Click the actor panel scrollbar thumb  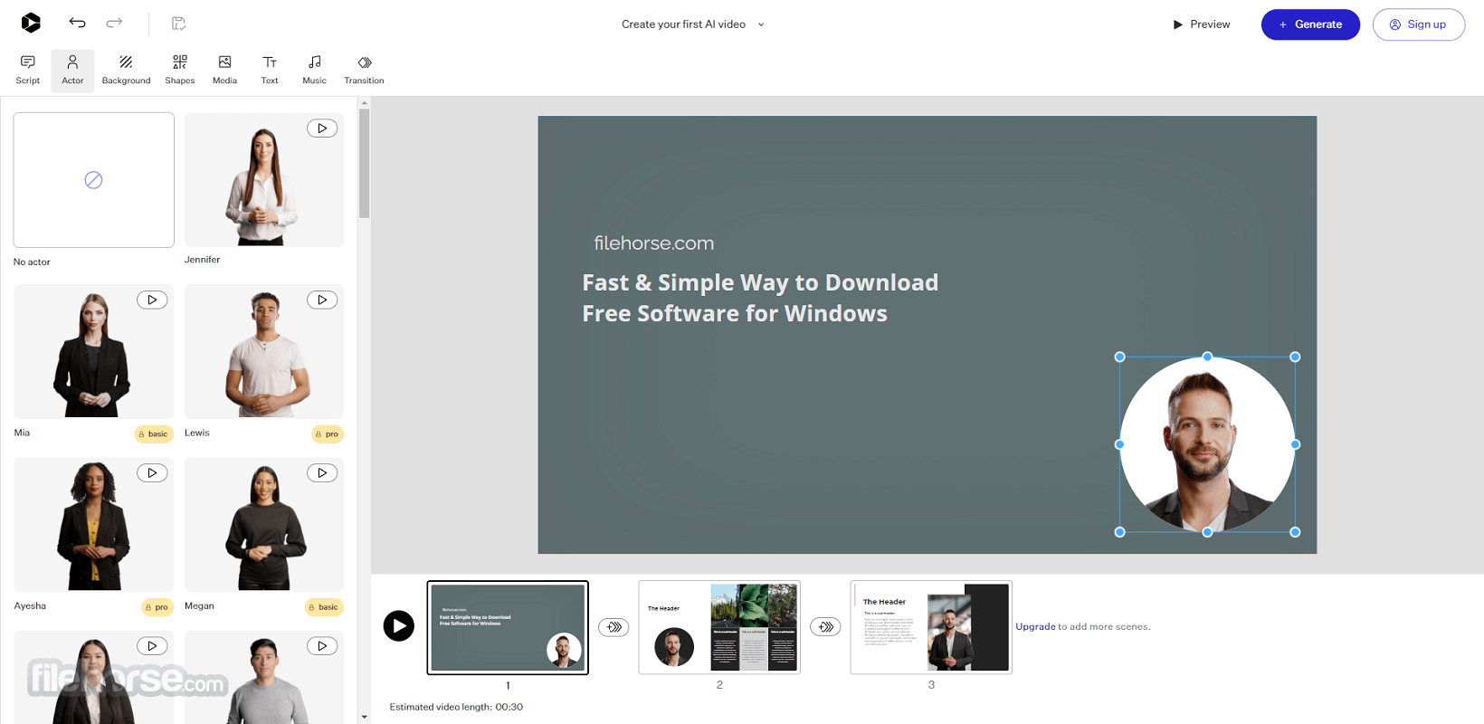tap(364, 163)
